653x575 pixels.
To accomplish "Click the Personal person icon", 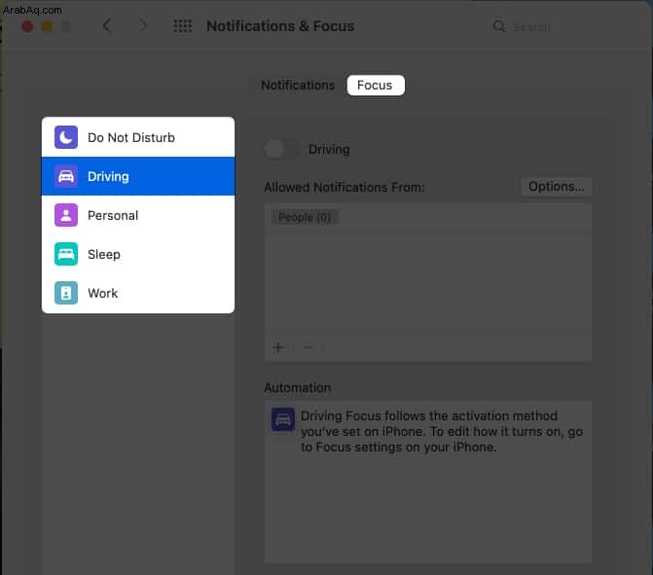I will click(x=66, y=215).
